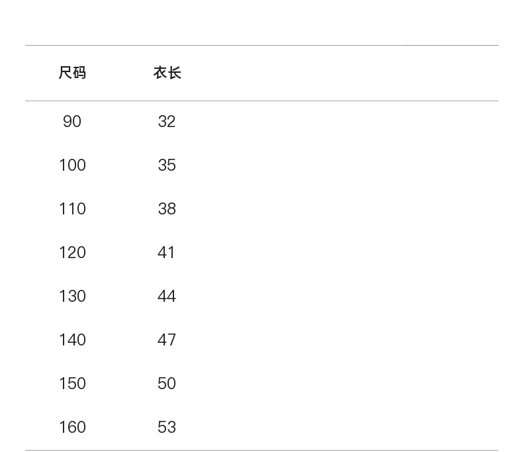Click the table's top border line
Image resolution: width=523 pixels, height=452 pixels.
[261, 45]
